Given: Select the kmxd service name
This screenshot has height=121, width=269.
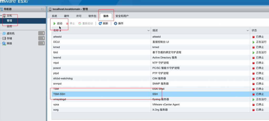Looking at the screenshot, I should tap(56, 47).
